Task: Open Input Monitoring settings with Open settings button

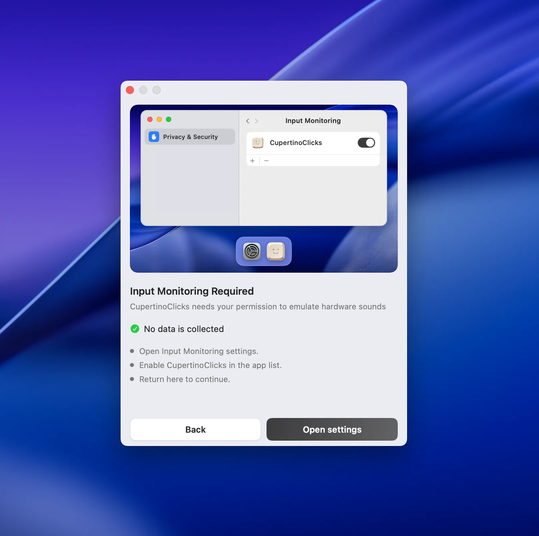Action: click(332, 429)
